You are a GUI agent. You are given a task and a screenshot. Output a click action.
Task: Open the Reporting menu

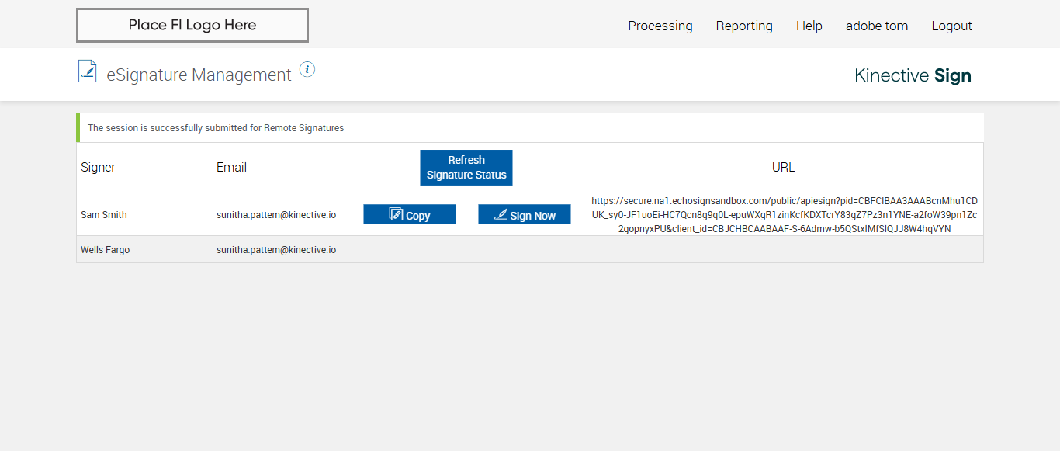(x=744, y=26)
